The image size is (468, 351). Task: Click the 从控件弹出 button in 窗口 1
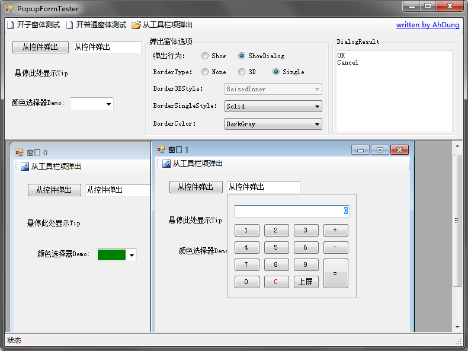[196, 187]
